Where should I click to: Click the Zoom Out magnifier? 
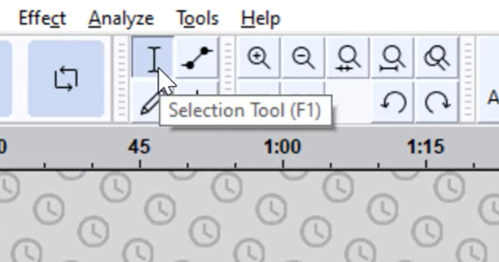(x=304, y=58)
